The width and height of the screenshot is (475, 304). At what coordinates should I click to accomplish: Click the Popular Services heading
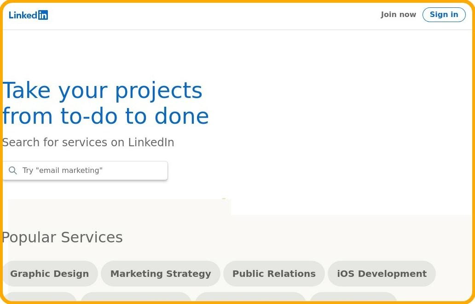coord(63,237)
